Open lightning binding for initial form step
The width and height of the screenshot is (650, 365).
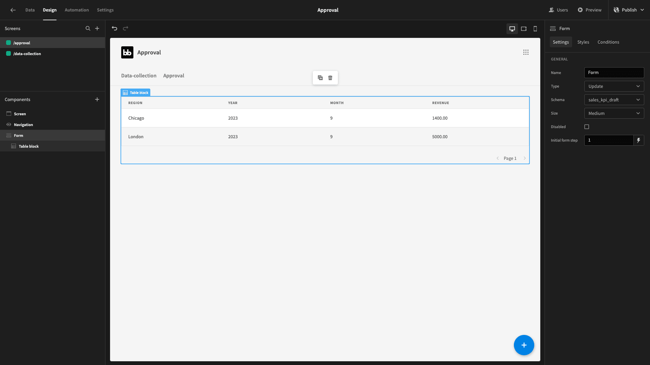pyautogui.click(x=638, y=140)
